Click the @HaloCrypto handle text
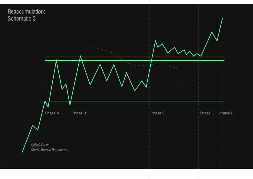 point(41,145)
